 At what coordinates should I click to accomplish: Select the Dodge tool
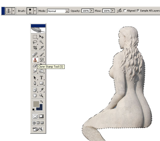(x=41, y=71)
